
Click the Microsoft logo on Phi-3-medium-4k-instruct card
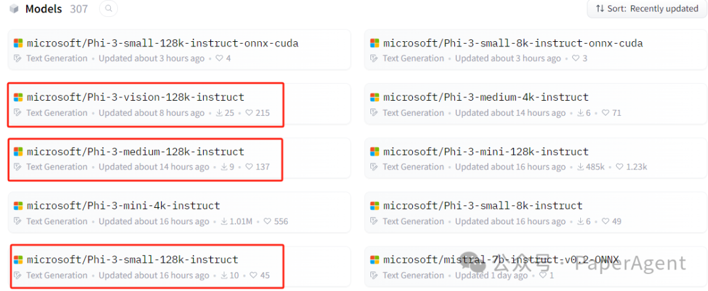click(x=375, y=97)
